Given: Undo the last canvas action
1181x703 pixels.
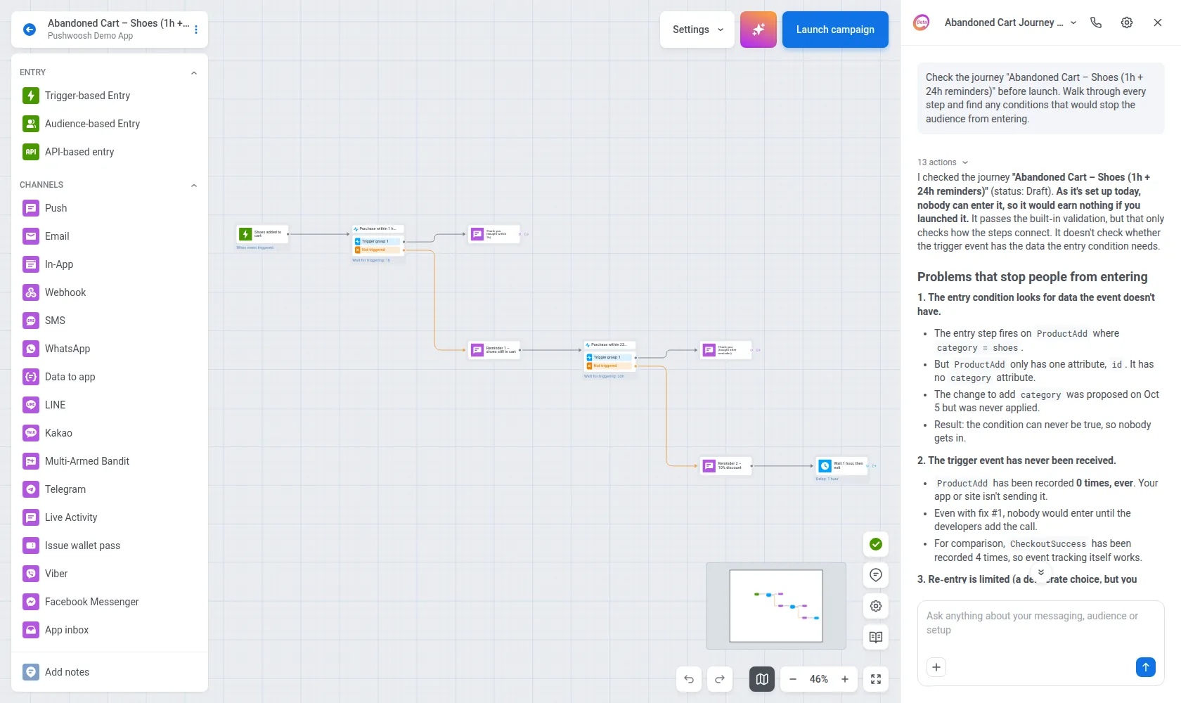Looking at the screenshot, I should tap(689, 679).
